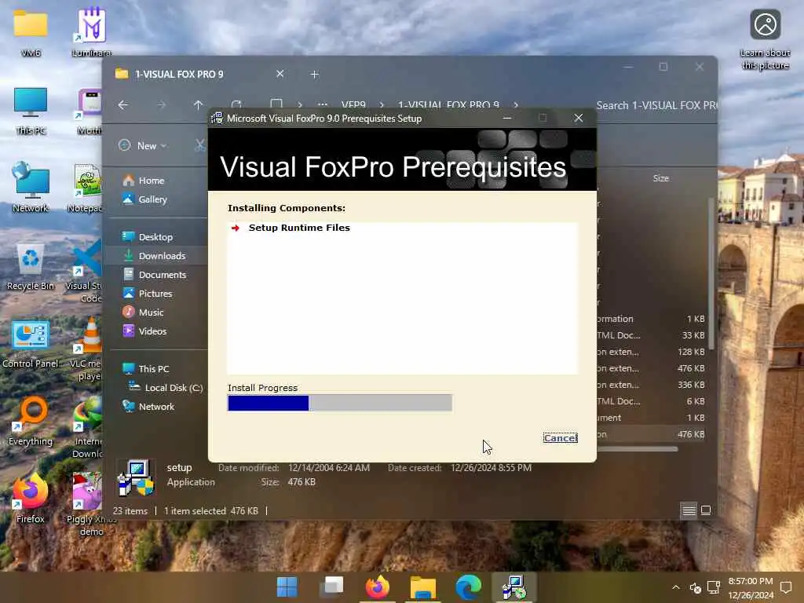The height and width of the screenshot is (603, 804).
Task: Open File Explorer from the taskbar
Action: pos(423,587)
